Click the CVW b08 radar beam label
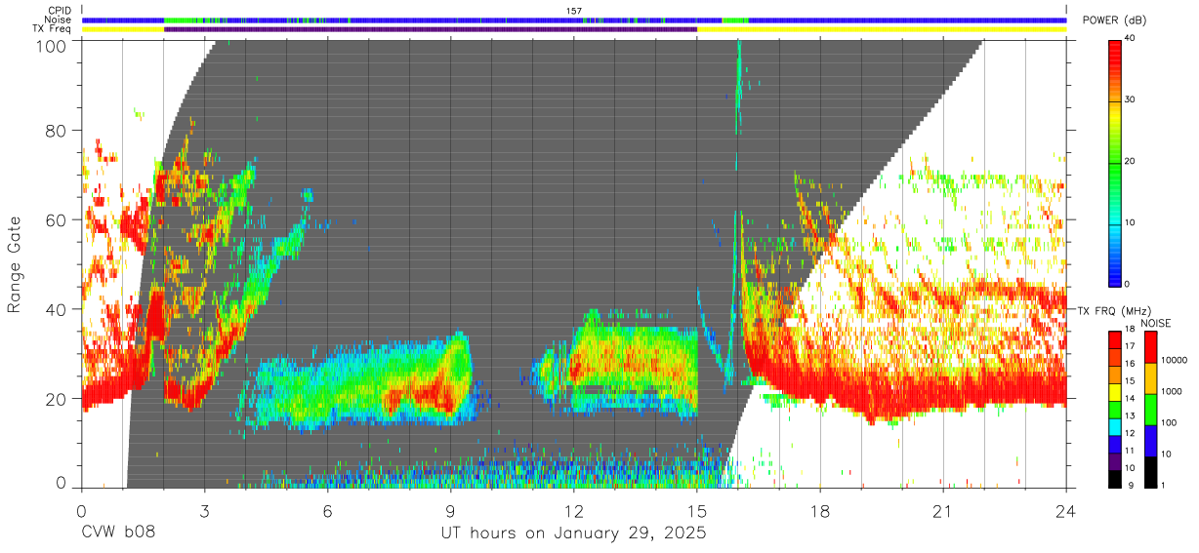The image size is (1199, 553). point(118,533)
